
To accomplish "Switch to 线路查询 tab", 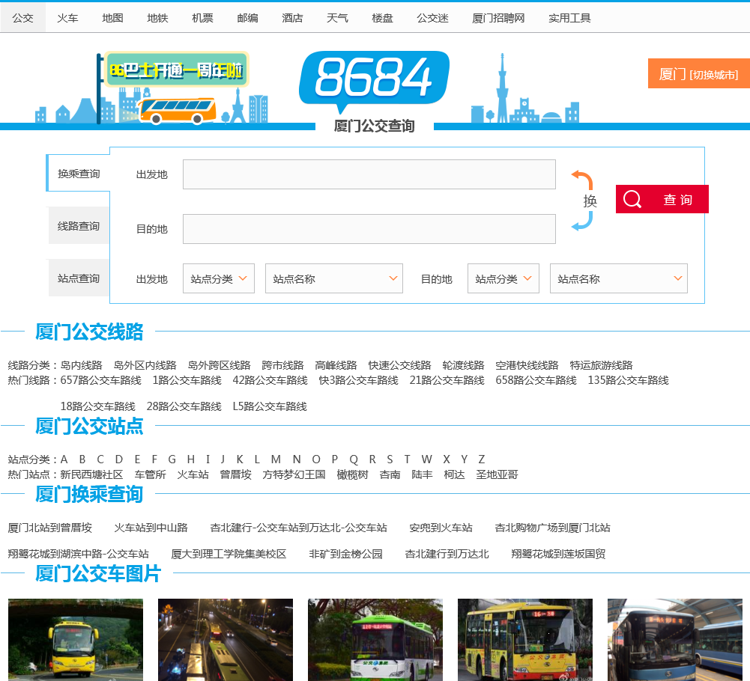I will (x=79, y=225).
